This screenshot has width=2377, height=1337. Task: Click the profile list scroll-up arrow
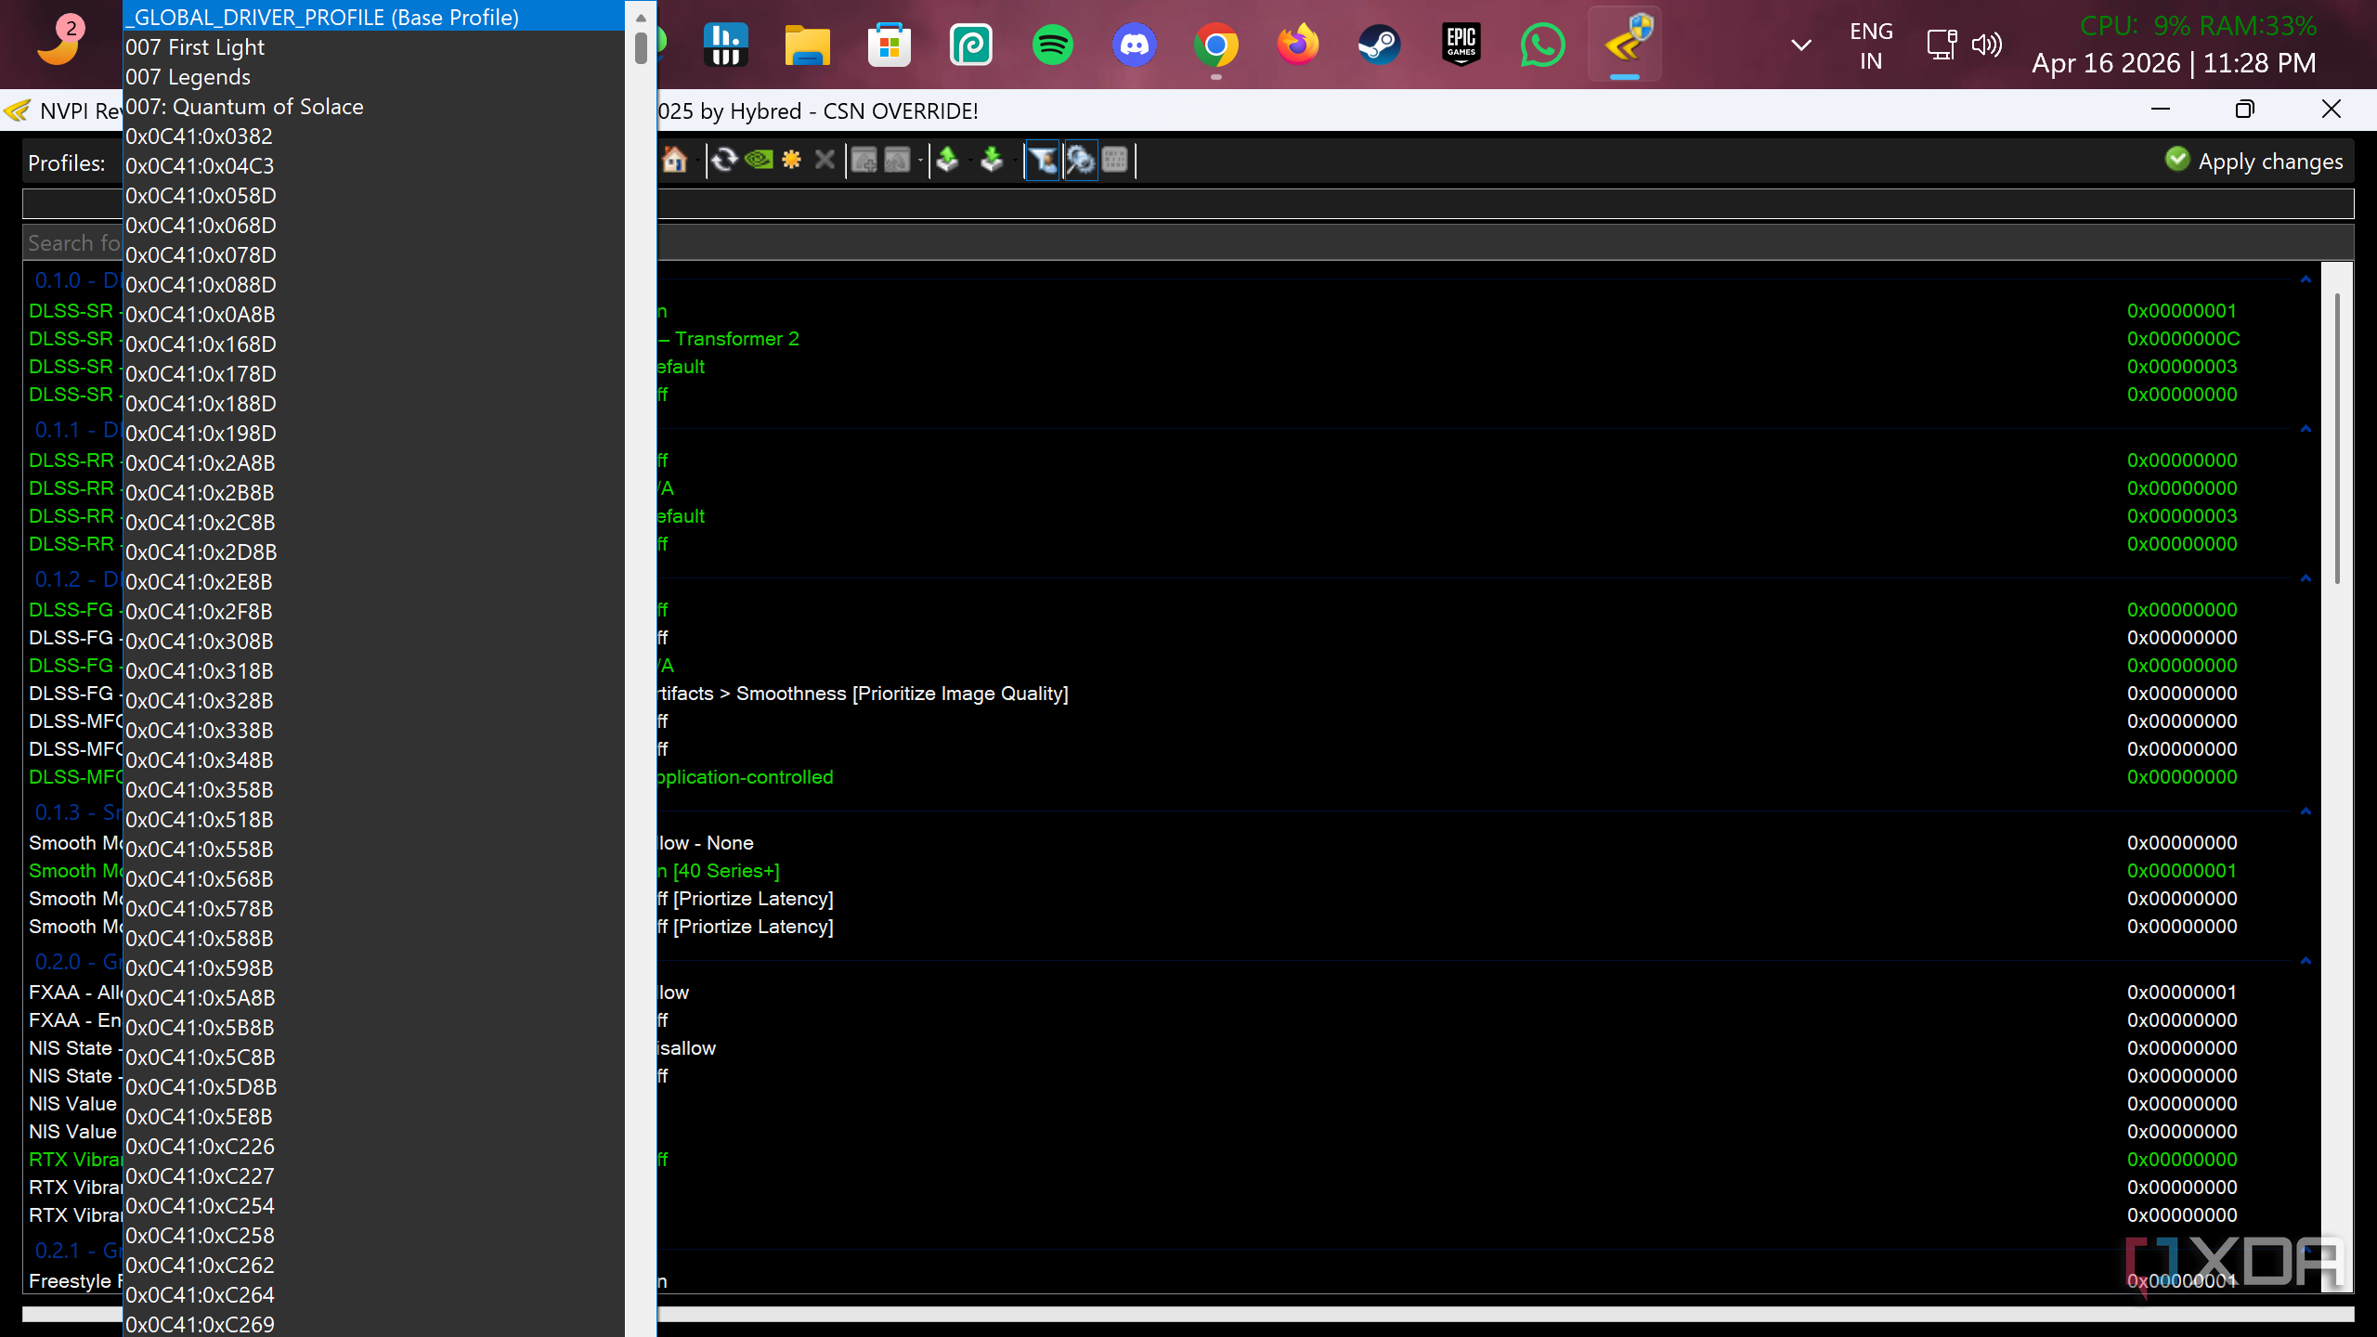pos(641,17)
